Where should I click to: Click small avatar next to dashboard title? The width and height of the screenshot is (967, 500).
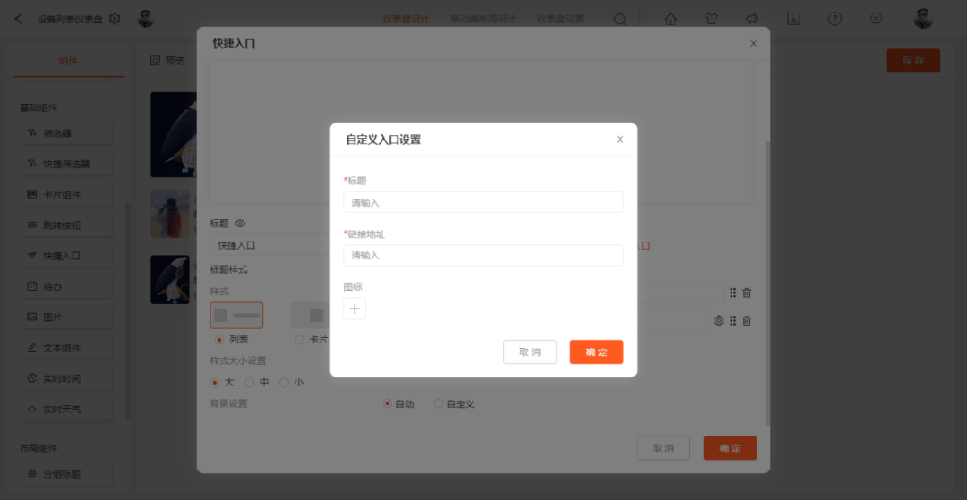(x=146, y=19)
